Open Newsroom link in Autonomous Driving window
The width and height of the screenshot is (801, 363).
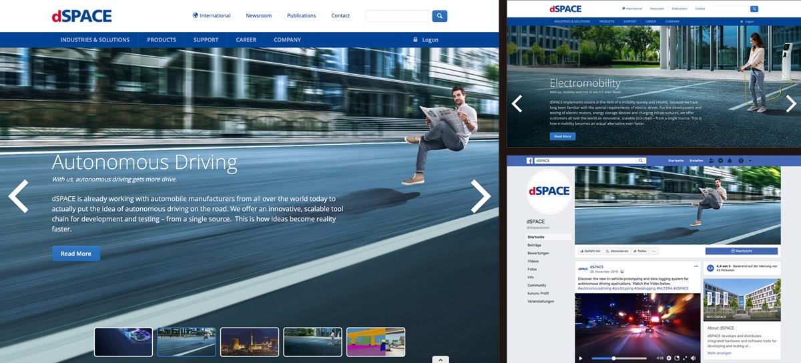pos(259,15)
